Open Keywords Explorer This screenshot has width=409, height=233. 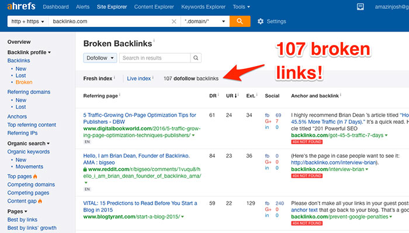203,7
